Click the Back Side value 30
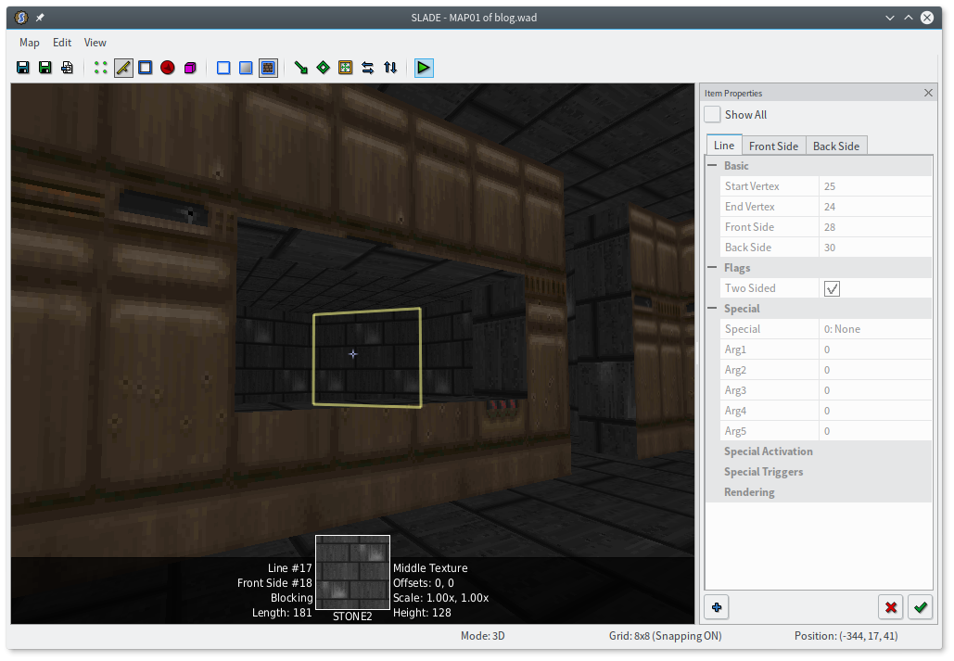This screenshot has height=661, width=954. [x=875, y=248]
